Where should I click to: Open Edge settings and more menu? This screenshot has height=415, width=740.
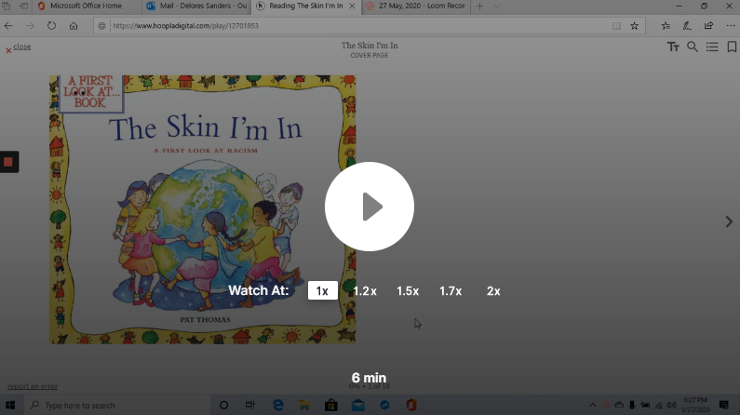[x=731, y=26]
